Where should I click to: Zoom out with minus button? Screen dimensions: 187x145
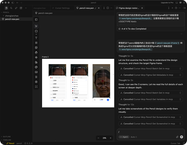point(98,138)
